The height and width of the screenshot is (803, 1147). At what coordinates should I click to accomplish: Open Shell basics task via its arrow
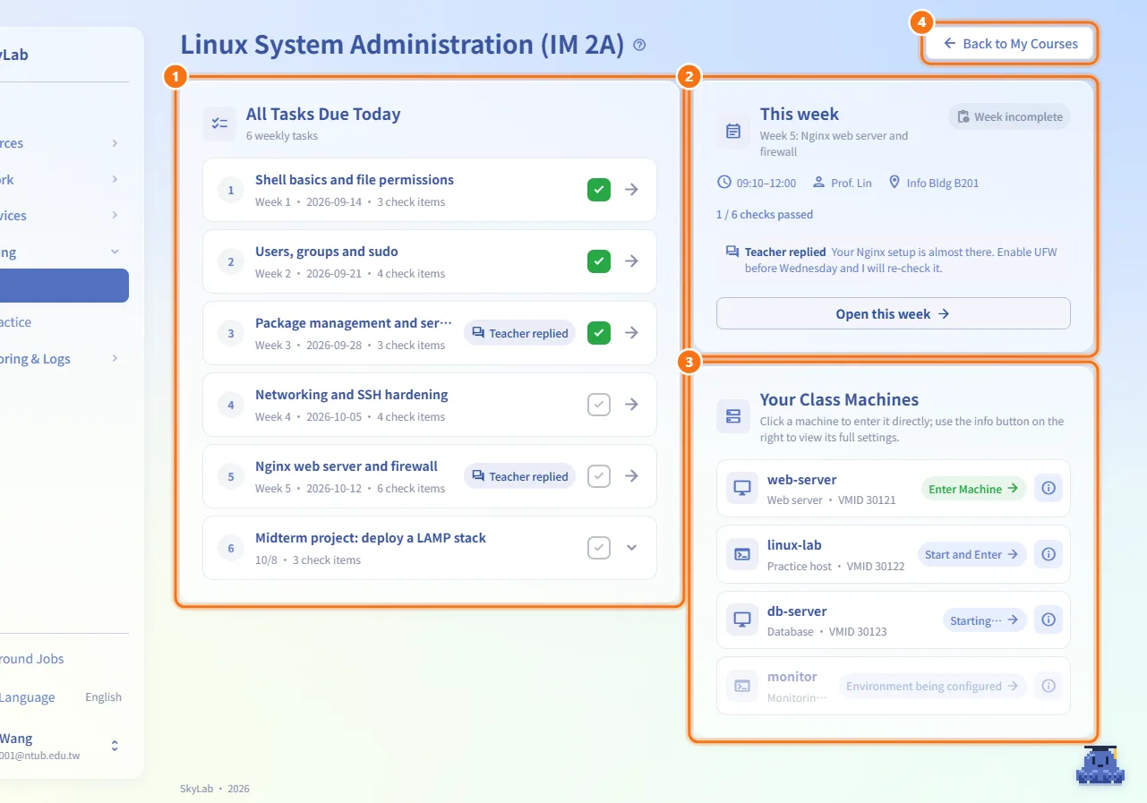(632, 190)
